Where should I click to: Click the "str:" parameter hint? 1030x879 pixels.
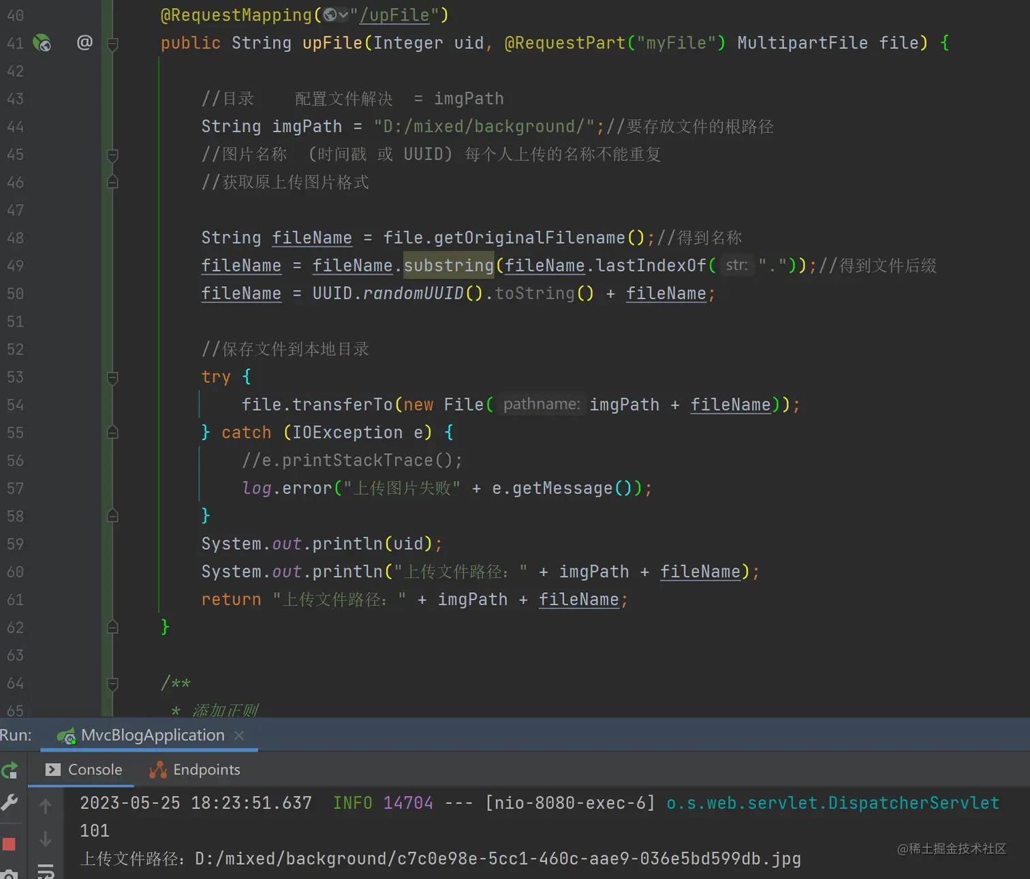[736, 265]
